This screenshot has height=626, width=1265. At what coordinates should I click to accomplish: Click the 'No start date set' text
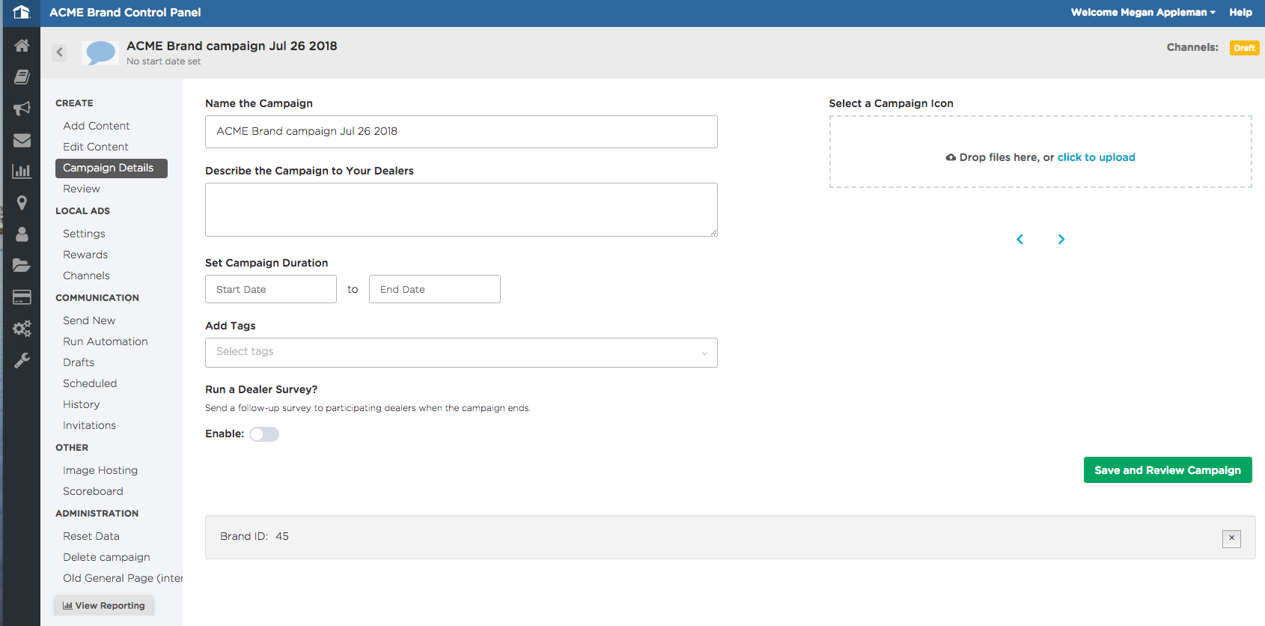coord(163,61)
